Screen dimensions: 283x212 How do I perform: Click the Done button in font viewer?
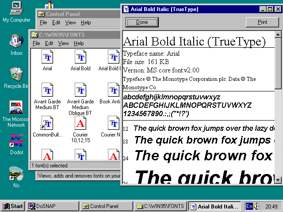click(x=142, y=22)
